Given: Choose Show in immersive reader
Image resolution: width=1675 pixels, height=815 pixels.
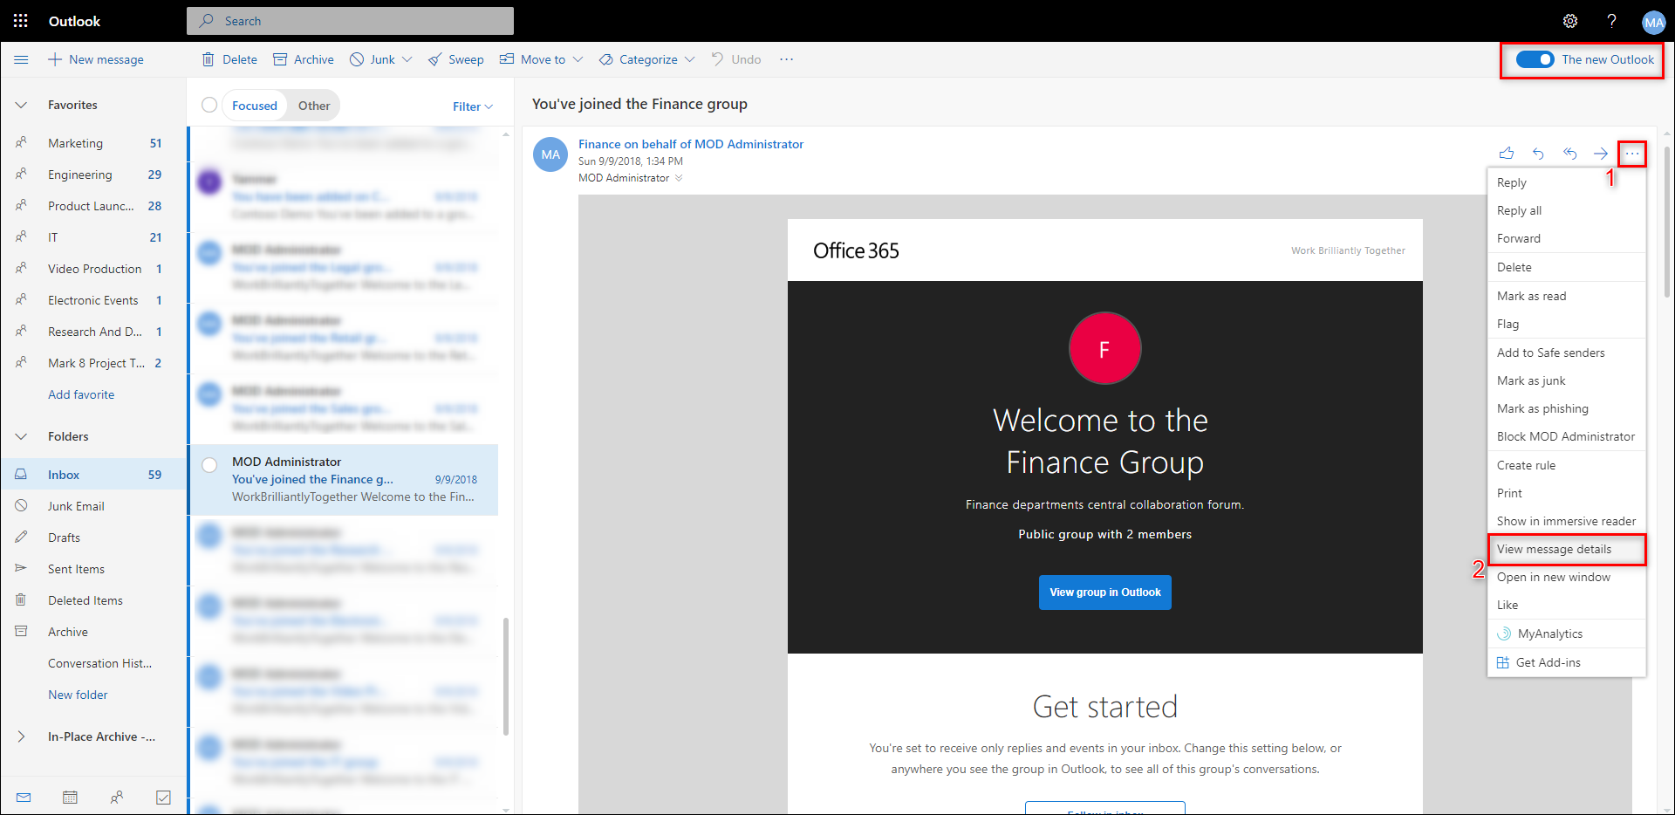Looking at the screenshot, I should [1567, 521].
